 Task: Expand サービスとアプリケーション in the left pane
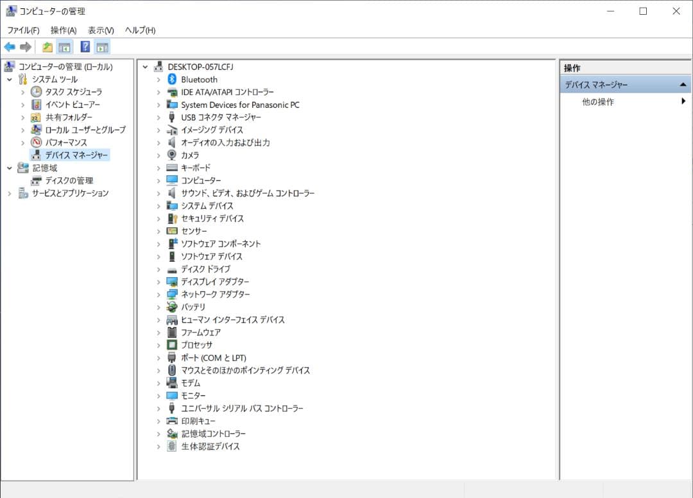[x=9, y=193]
